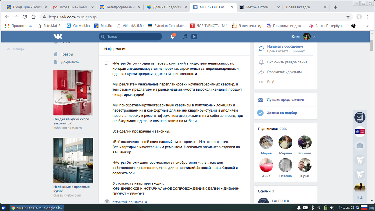
Task: Switch to the Телепрограмма tab
Action: click(x=120, y=7)
